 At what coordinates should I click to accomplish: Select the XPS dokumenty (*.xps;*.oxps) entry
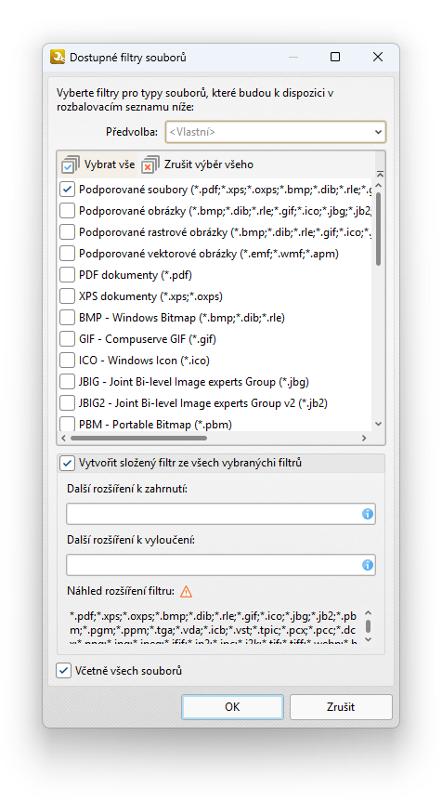click(150, 296)
